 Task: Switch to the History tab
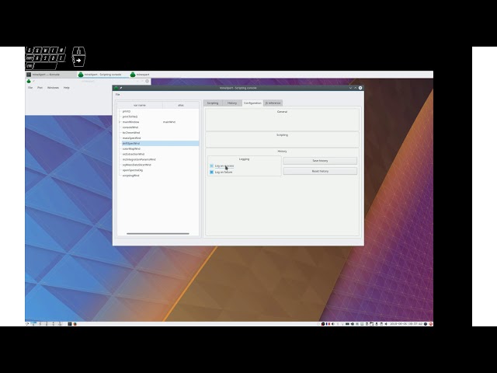[232, 103]
